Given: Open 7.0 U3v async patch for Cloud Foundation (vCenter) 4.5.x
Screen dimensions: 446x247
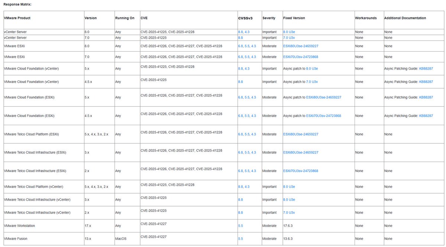Looking at the screenshot, I should [312, 82].
